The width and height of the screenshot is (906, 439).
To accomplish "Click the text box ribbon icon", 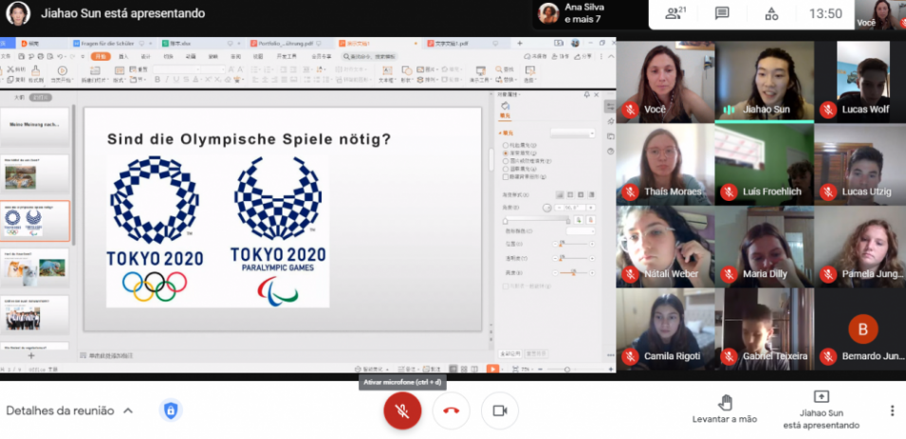I will point(386,70).
